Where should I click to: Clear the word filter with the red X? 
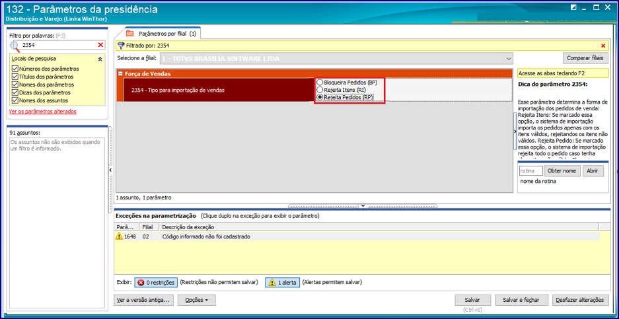[x=100, y=46]
